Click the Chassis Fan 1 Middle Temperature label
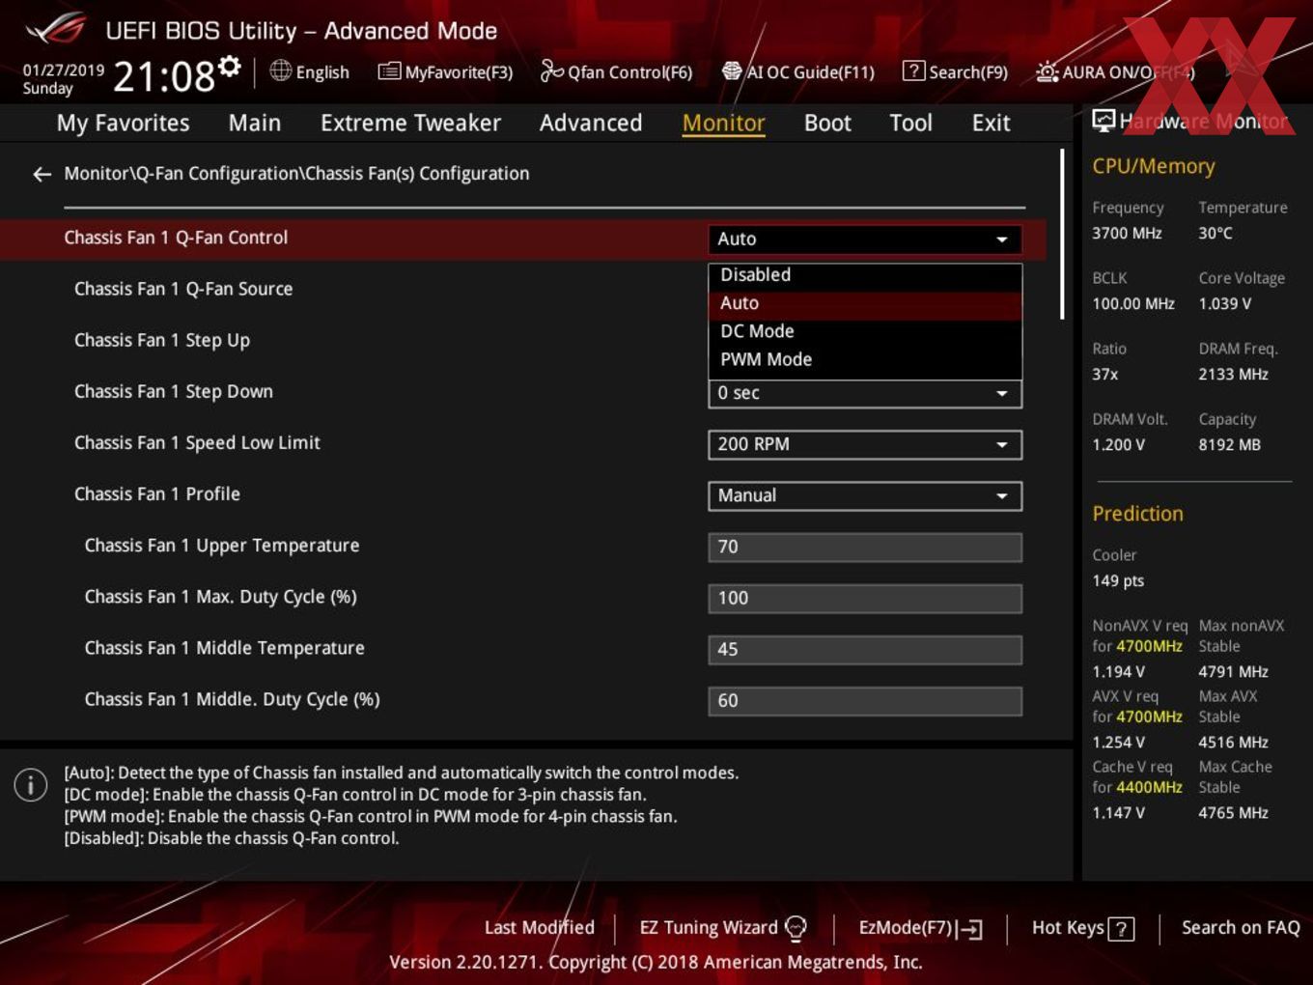 point(224,648)
